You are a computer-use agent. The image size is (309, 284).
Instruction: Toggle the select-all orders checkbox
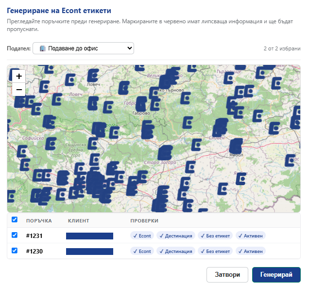[x=15, y=220]
